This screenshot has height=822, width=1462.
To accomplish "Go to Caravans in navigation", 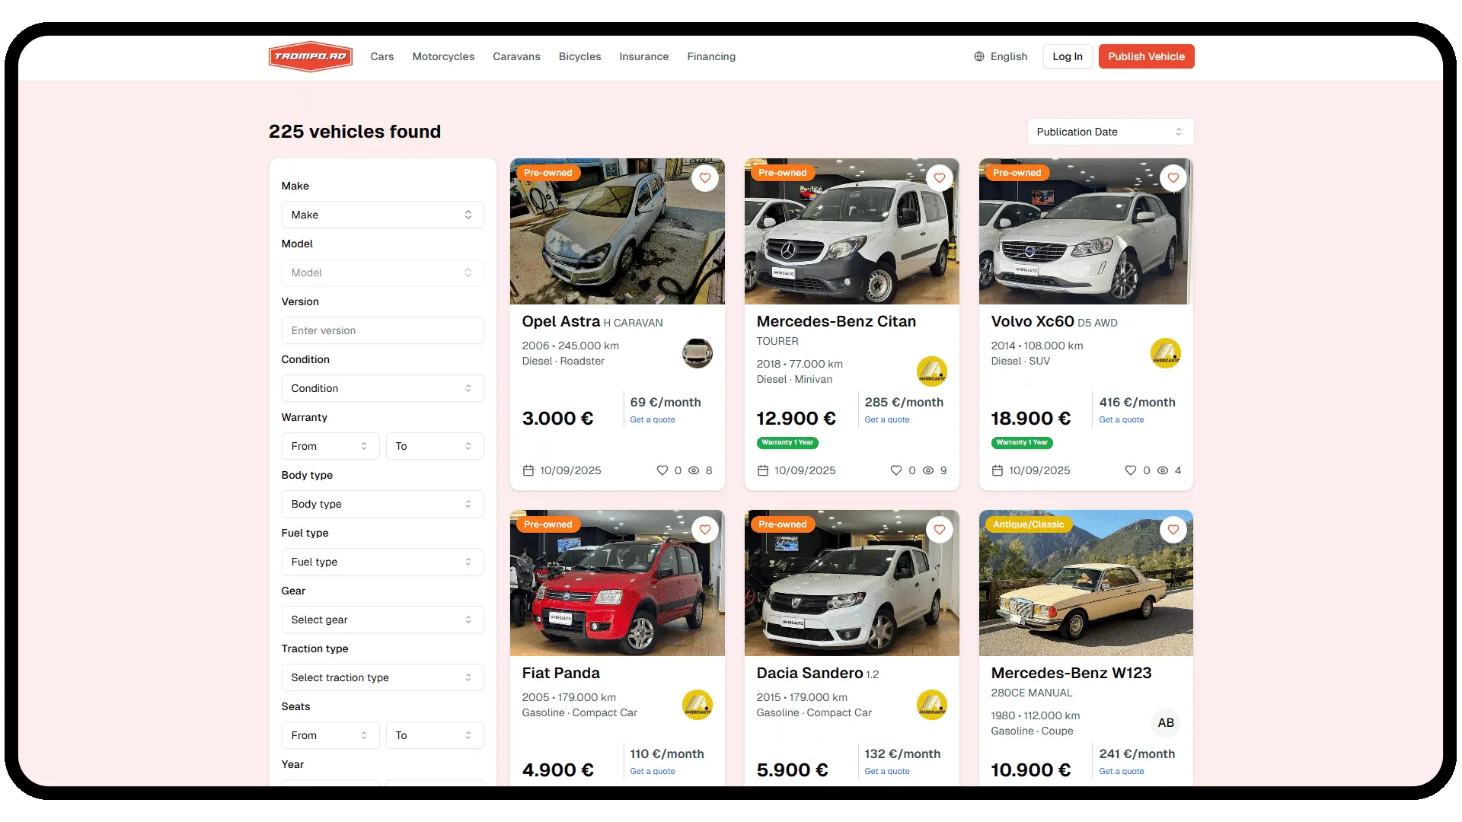I will point(516,56).
